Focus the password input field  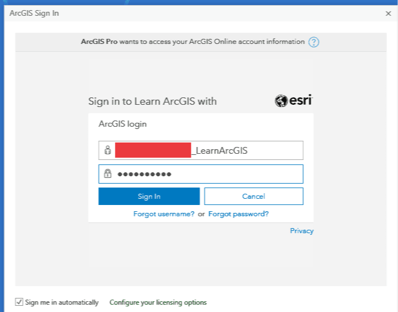point(201,174)
